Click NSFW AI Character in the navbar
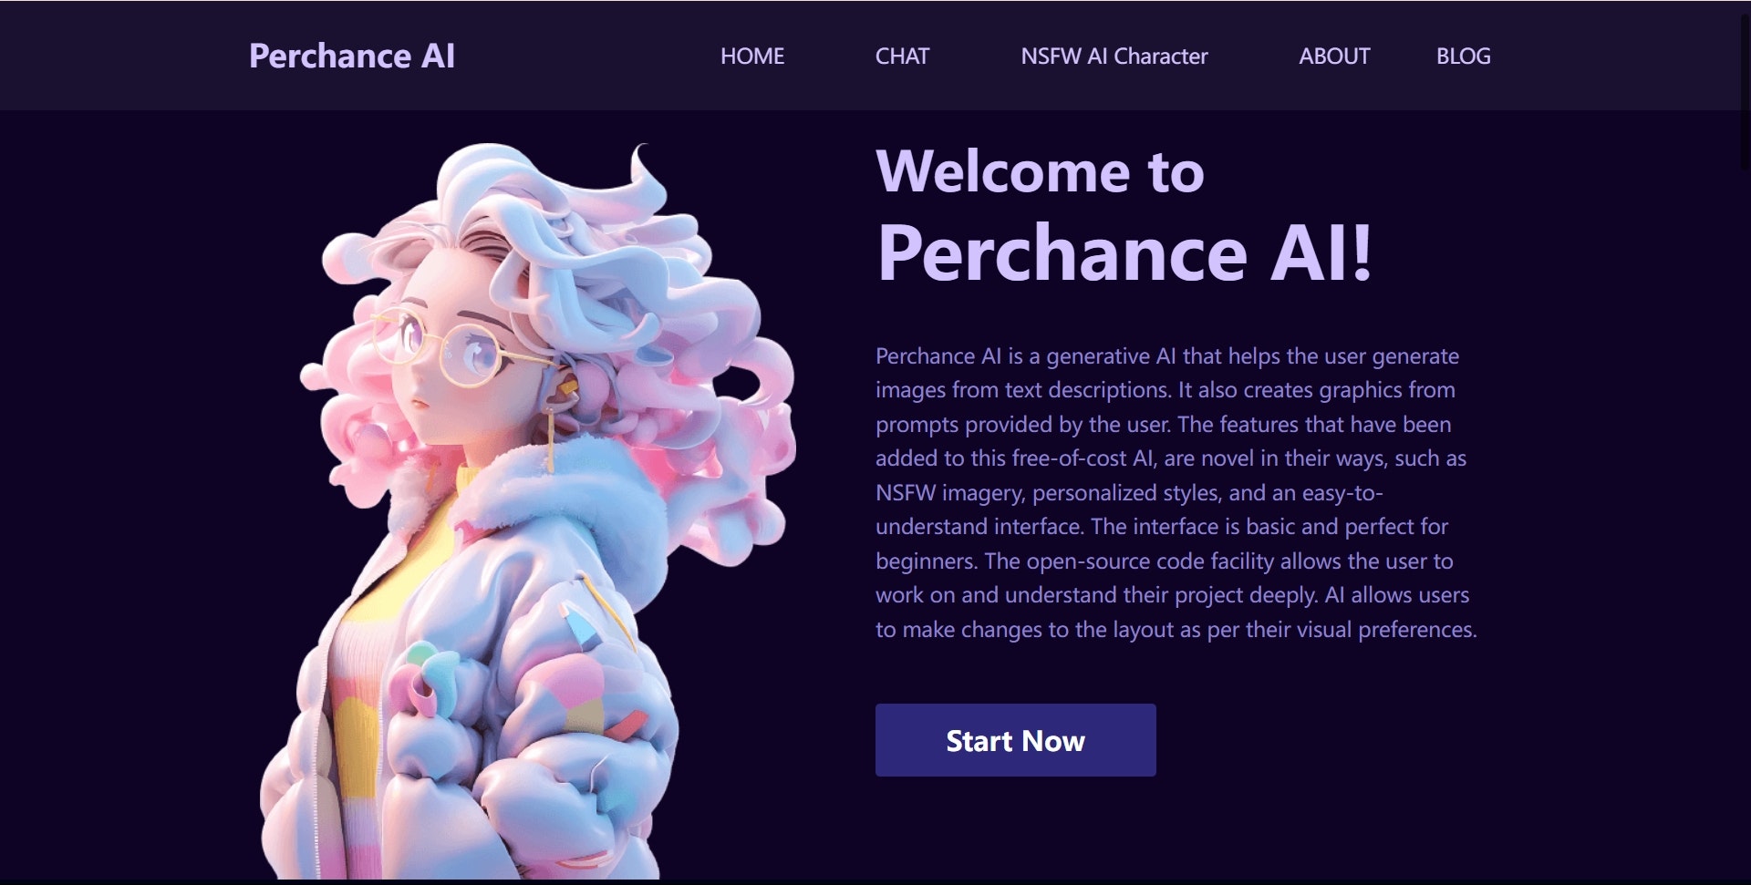This screenshot has width=1751, height=885. [x=1114, y=57]
